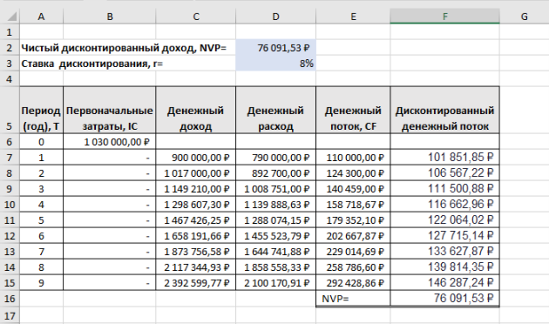The image size is (549, 324).
Task: Select expense cell 1 644 741,88 ₽
Action: pos(276,252)
